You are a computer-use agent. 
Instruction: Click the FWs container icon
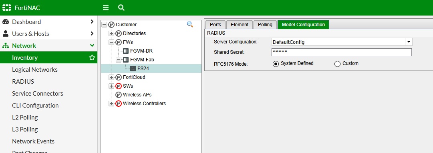pos(119,42)
